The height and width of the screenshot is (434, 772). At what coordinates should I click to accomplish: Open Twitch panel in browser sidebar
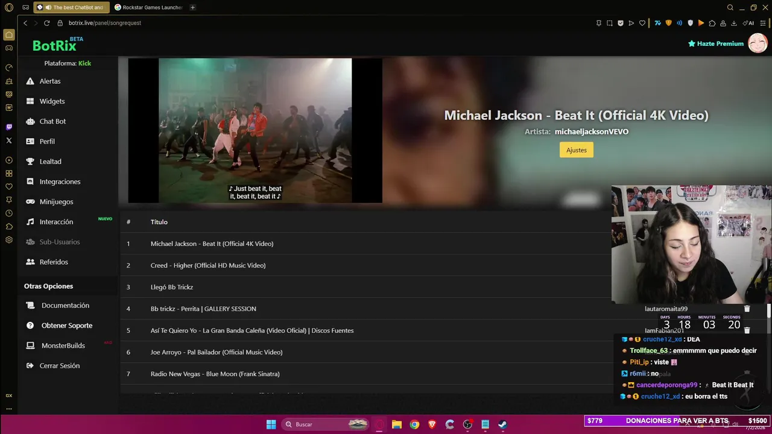(9, 127)
